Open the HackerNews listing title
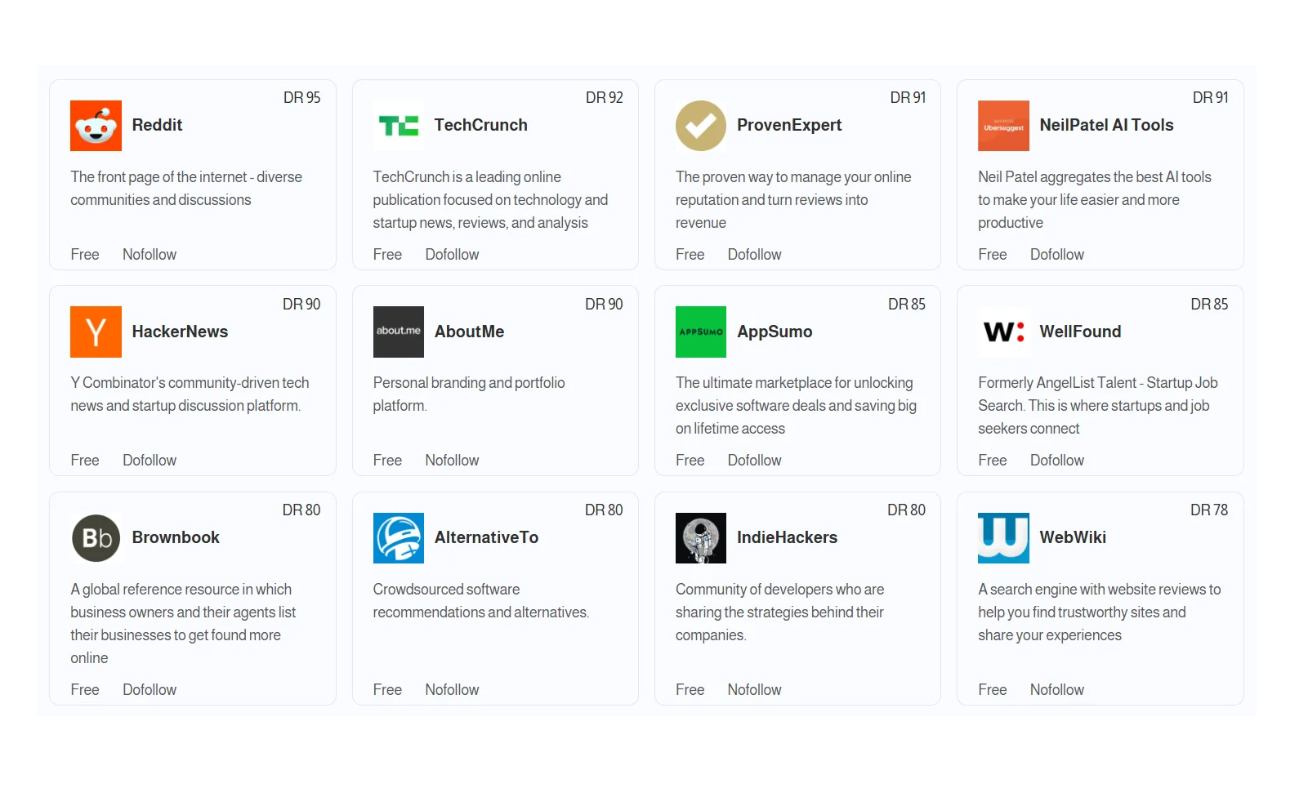Viewport: 1308px width, 806px height. pos(180,332)
